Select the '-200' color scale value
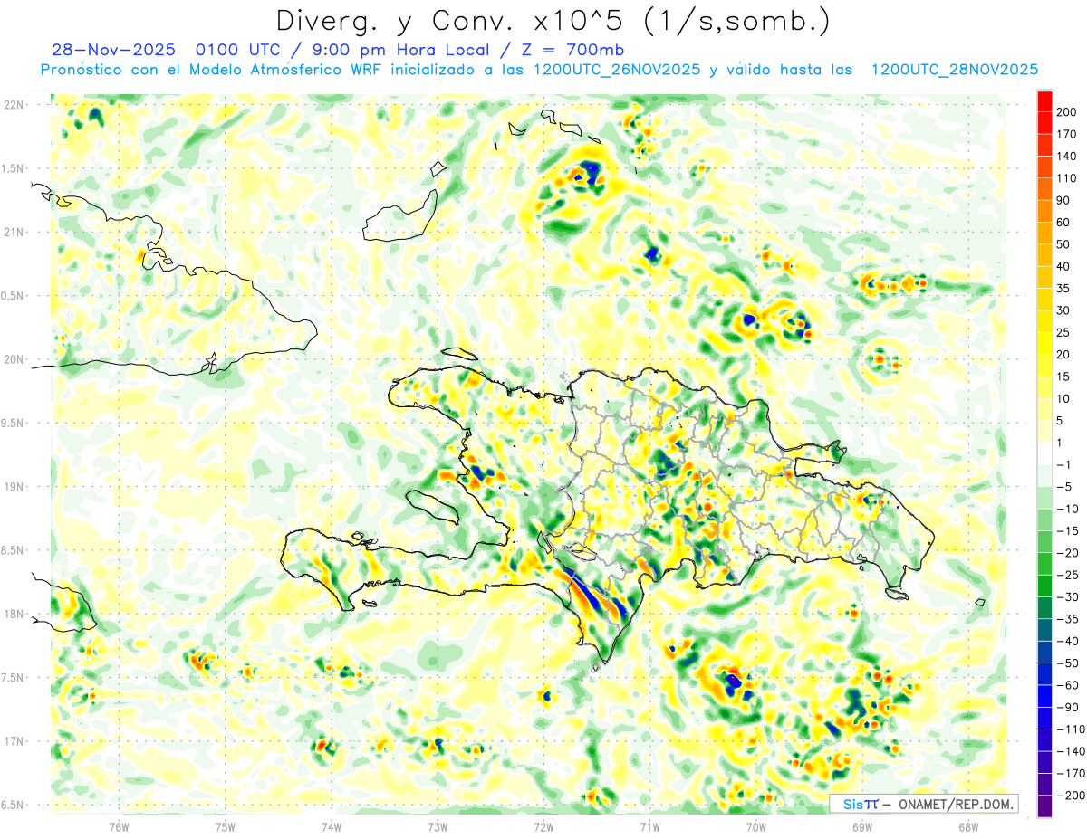The image size is (1087, 839). coord(1073,796)
